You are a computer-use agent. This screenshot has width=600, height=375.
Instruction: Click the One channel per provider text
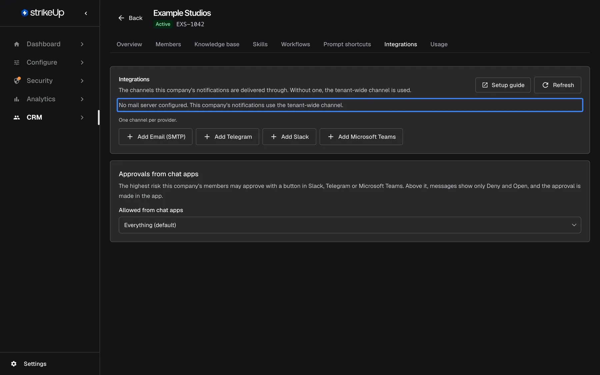tap(148, 120)
